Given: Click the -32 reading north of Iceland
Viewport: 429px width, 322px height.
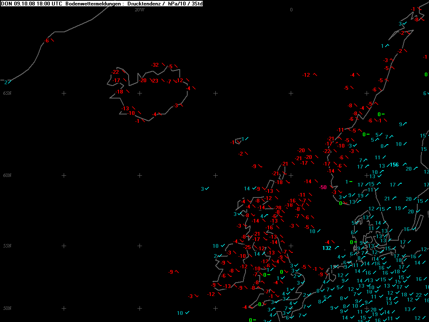Looking at the screenshot, I should 155,65.
